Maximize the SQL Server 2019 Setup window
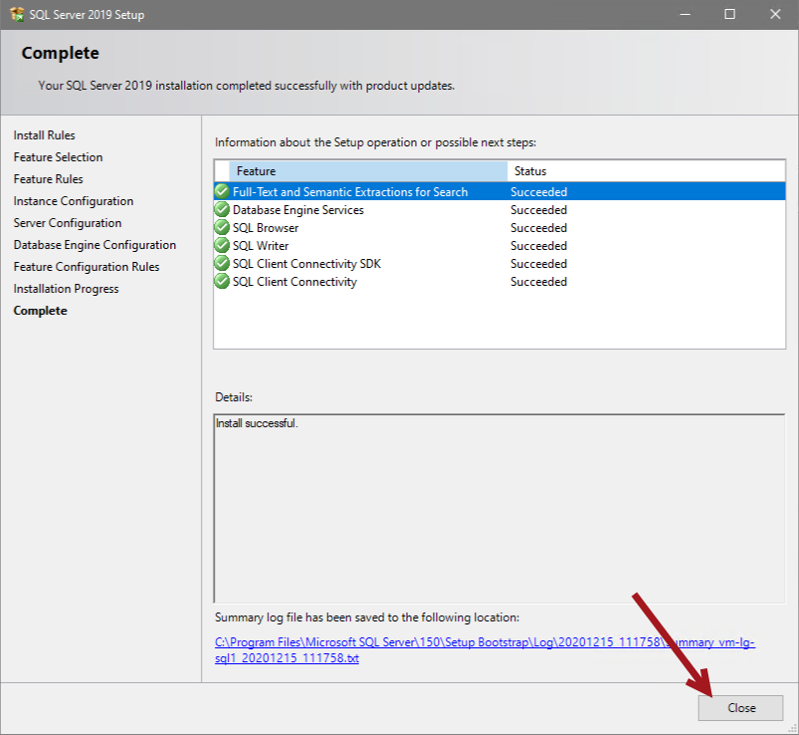This screenshot has height=735, width=799. 729,14
